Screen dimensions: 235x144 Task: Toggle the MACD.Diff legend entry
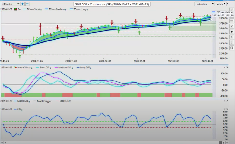pos(63,101)
